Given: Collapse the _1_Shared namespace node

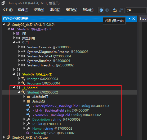Looking at the screenshot, I should tap(14, 87).
